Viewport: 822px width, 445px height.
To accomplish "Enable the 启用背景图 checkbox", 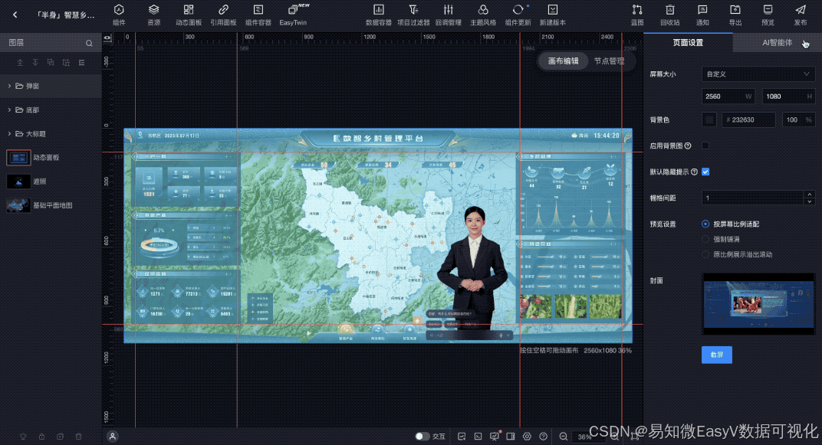I will [705, 146].
